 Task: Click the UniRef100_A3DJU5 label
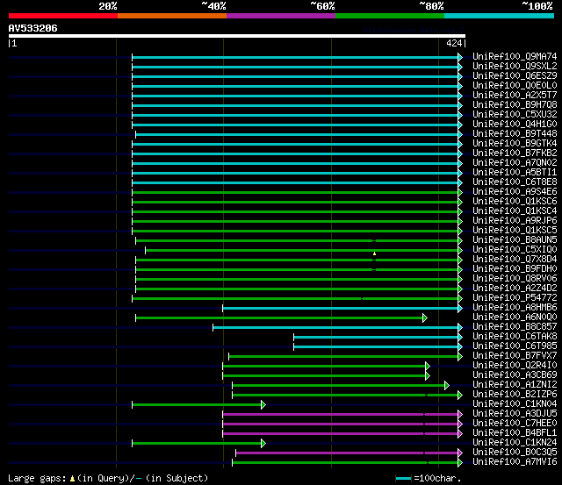click(x=515, y=414)
